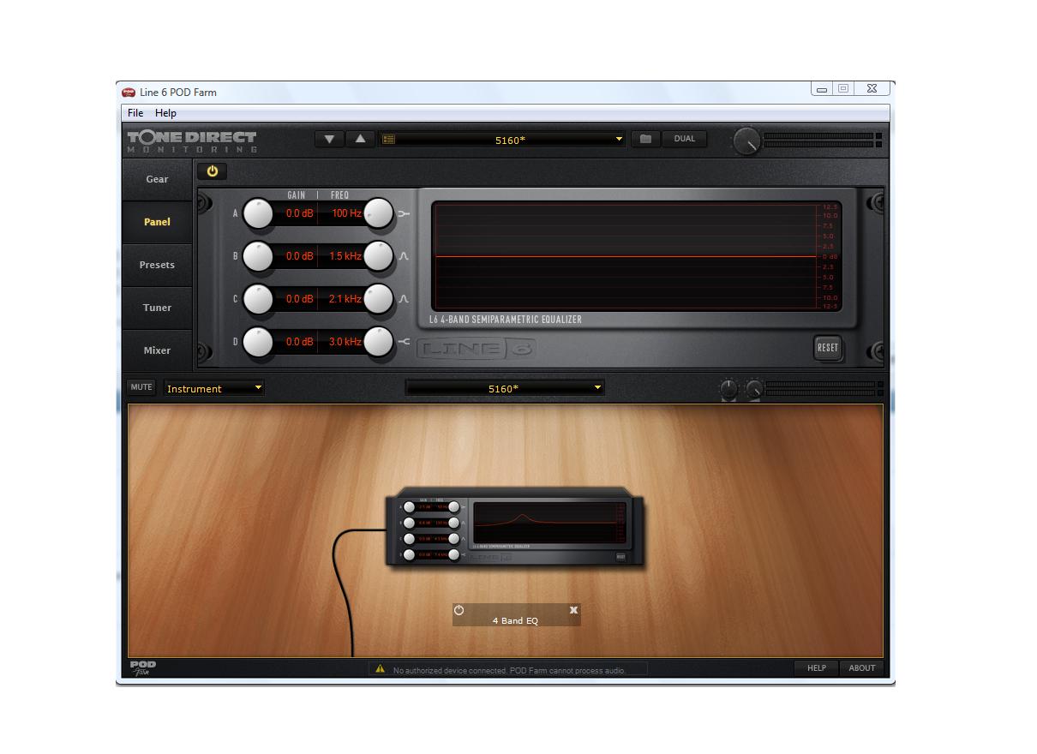Click the first small output knob
This screenshot has height=754, width=1037.
[728, 390]
